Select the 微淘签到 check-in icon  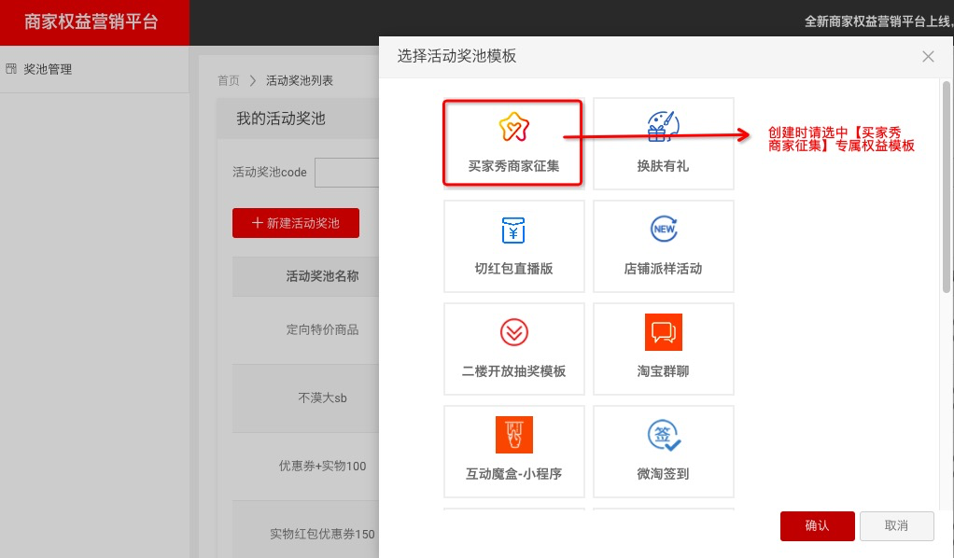tap(664, 435)
